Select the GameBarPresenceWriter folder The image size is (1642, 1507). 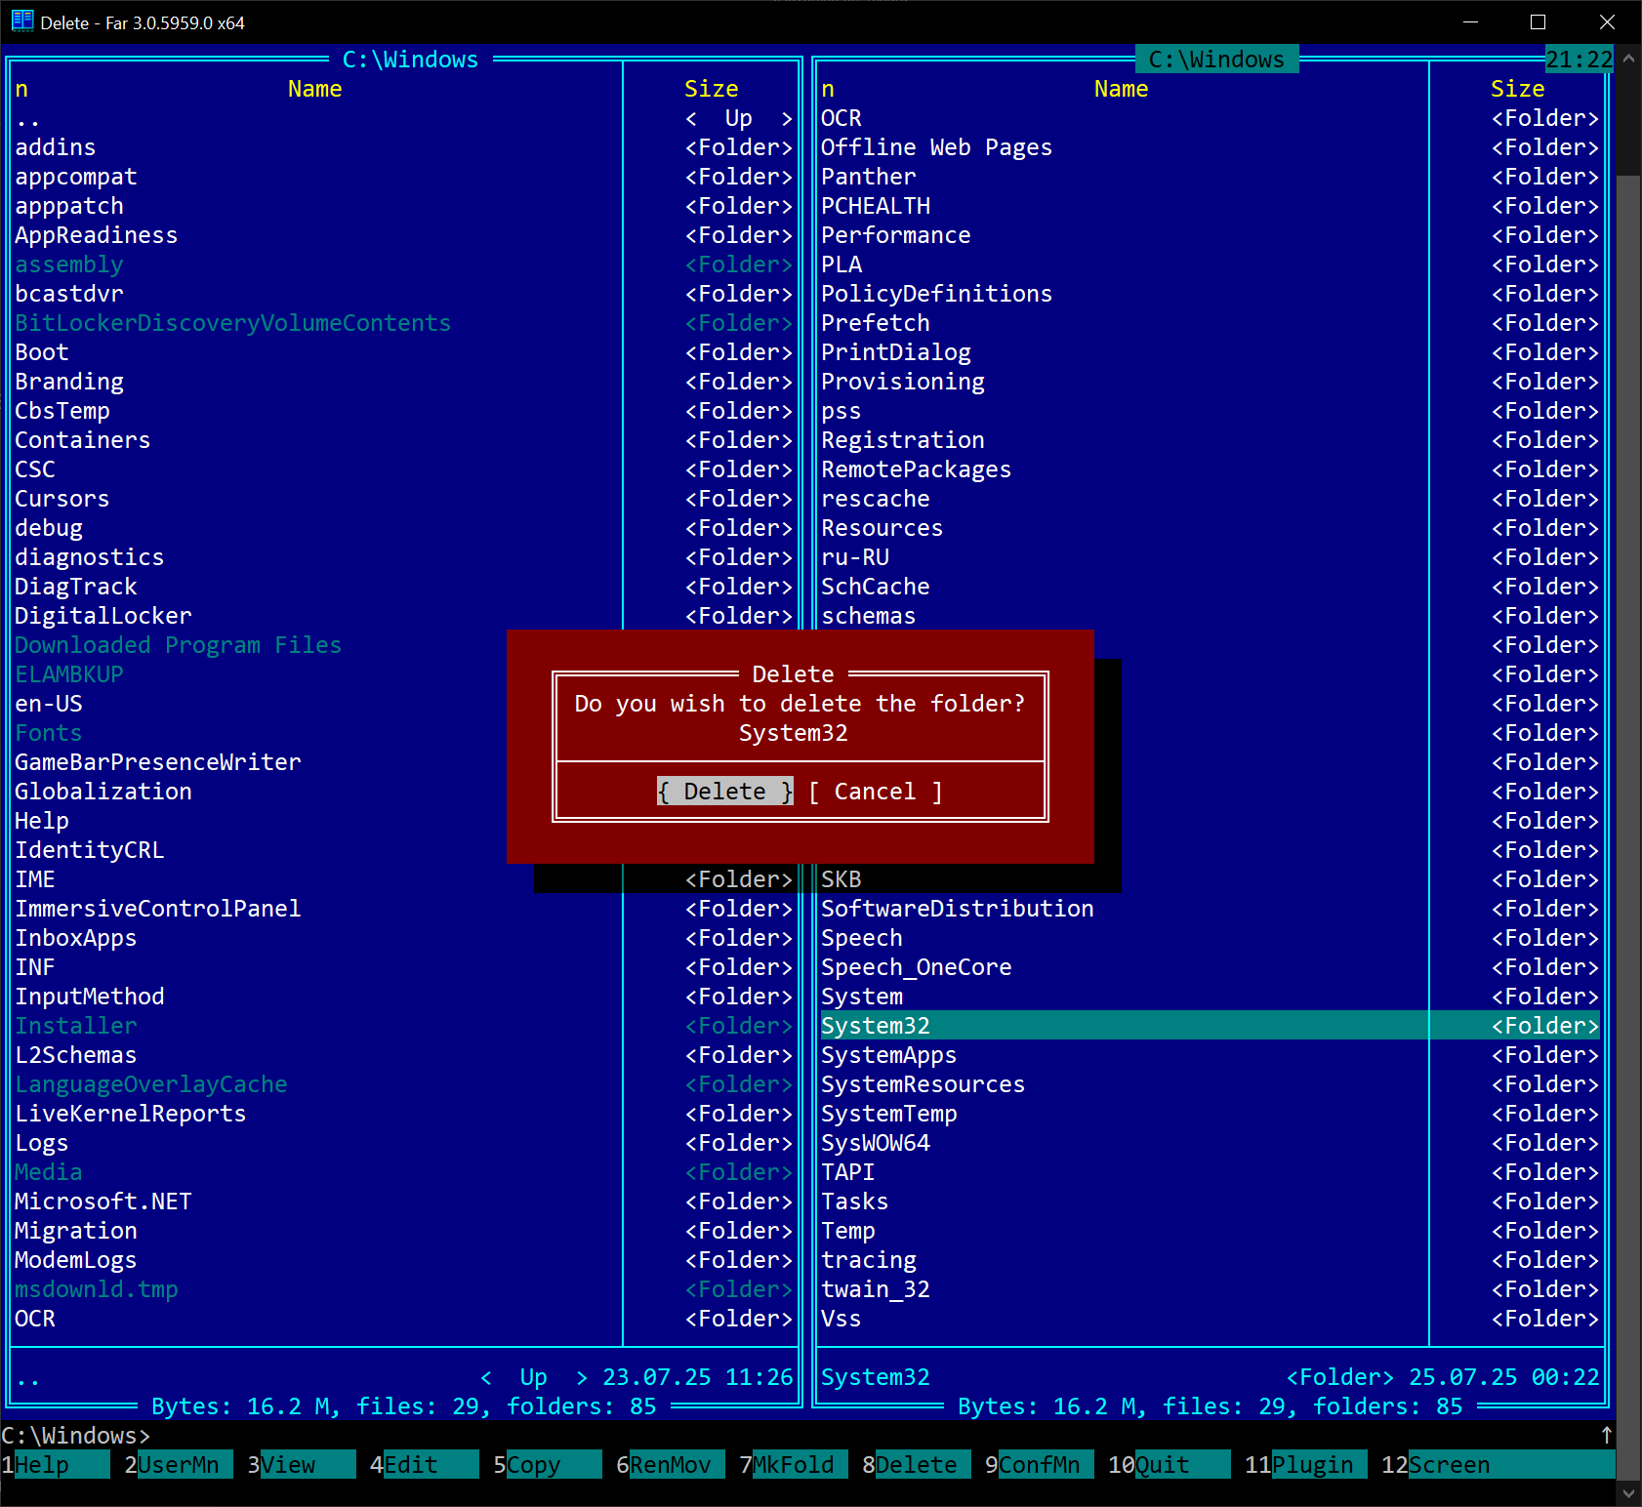[158, 762]
